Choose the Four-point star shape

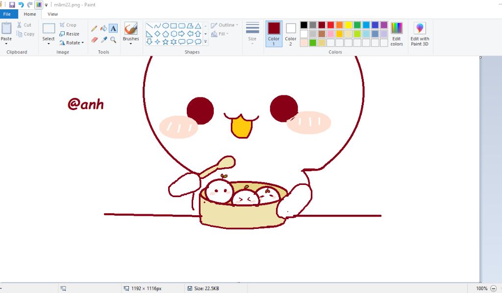point(157,42)
